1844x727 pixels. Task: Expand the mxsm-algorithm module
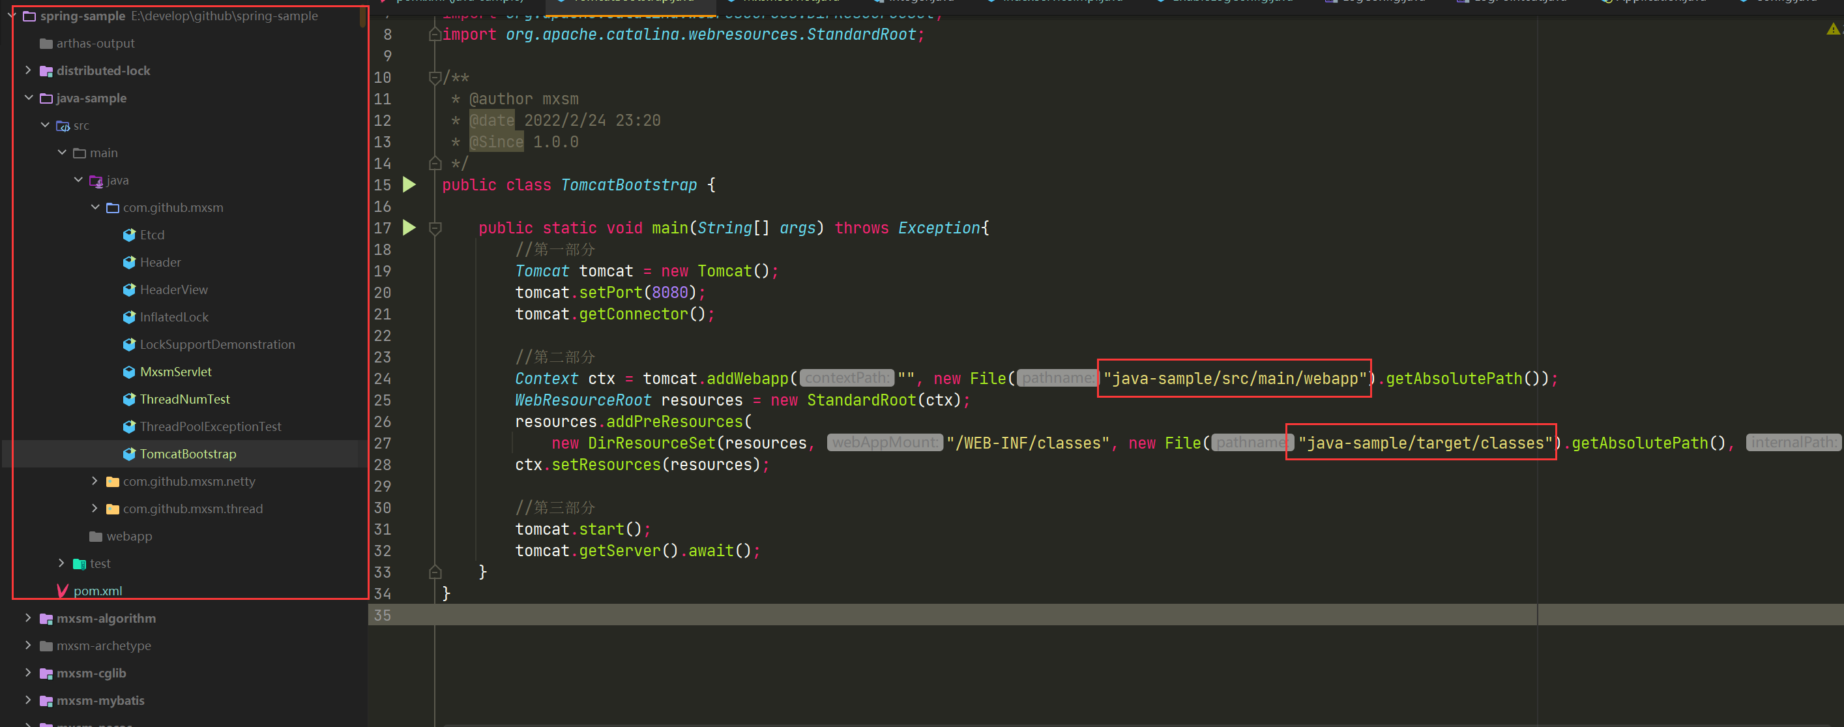[28, 618]
